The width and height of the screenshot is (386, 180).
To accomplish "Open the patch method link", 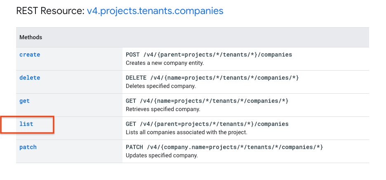I will (x=28, y=147).
